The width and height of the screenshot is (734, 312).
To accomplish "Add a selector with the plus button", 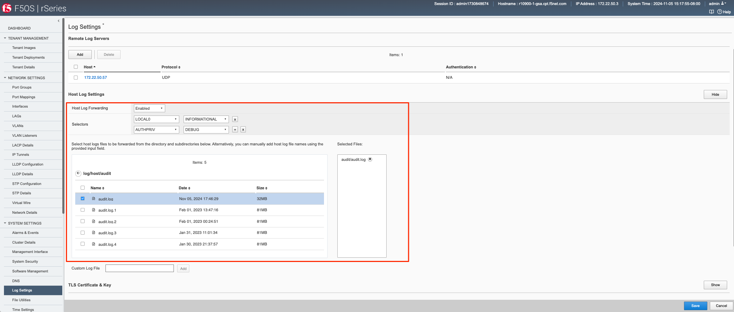I will 235,130.
